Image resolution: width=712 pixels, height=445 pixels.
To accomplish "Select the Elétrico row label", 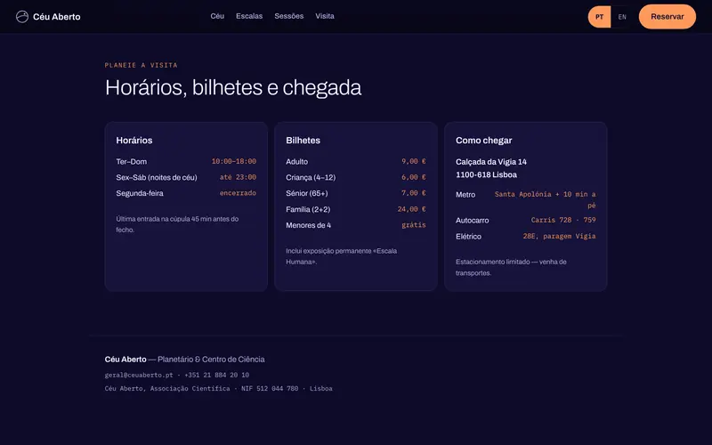I will (x=468, y=237).
